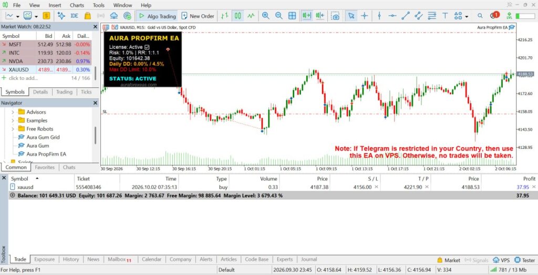Draw a vertical line on chart

379,16
